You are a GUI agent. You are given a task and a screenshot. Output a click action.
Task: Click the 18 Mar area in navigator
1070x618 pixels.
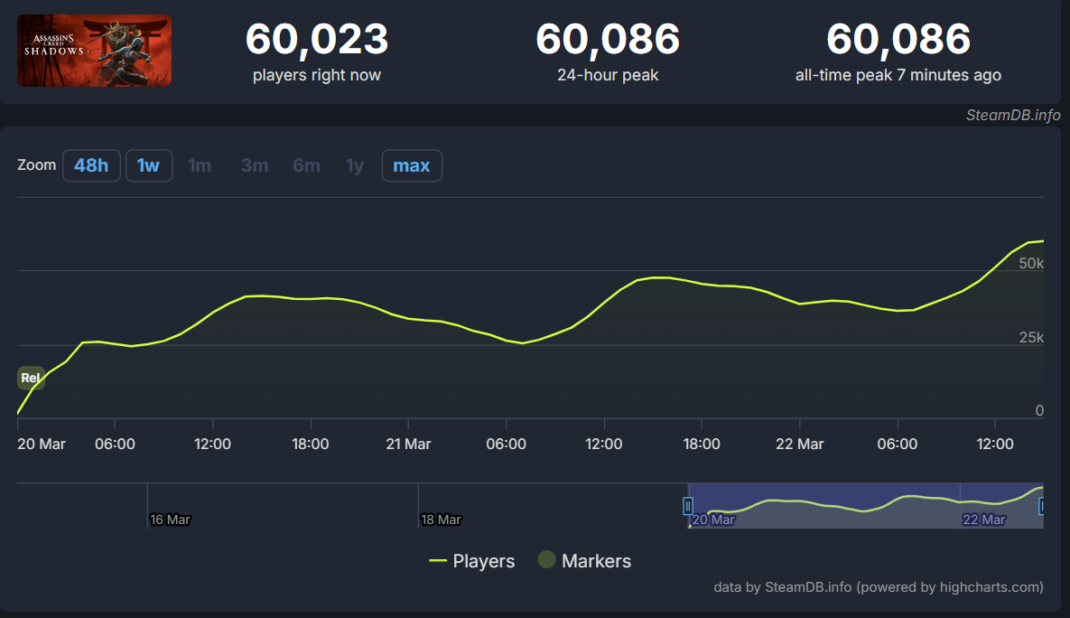click(x=441, y=520)
